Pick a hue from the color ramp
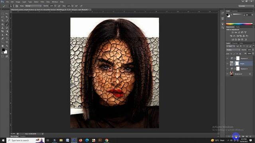 (x=239, y=24)
